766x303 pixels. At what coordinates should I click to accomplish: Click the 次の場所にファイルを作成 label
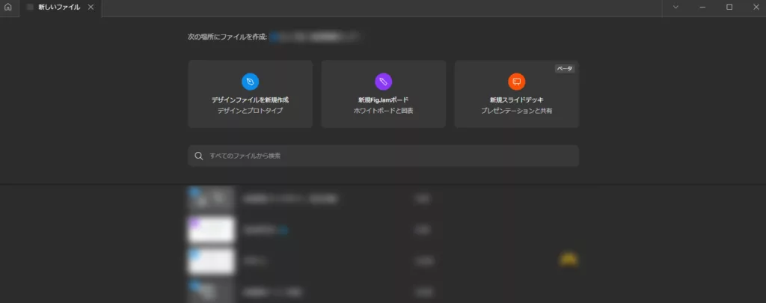(227, 37)
